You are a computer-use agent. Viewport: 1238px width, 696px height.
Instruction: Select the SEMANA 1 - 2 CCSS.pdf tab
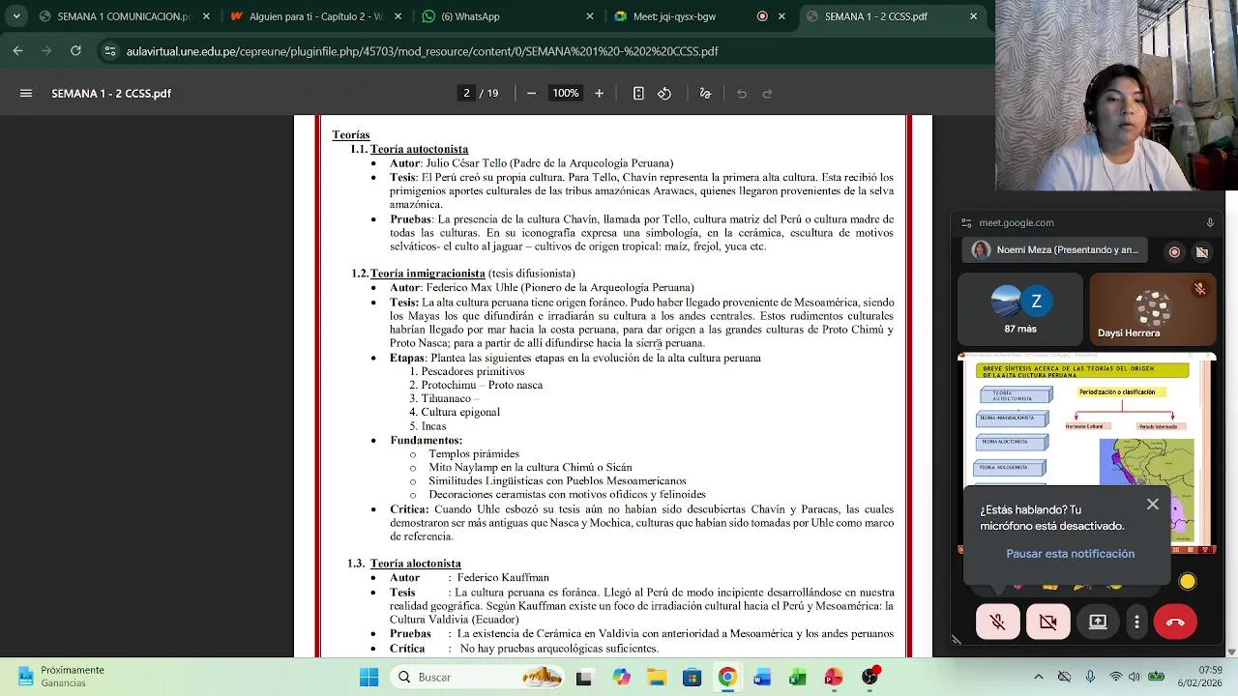[893, 16]
